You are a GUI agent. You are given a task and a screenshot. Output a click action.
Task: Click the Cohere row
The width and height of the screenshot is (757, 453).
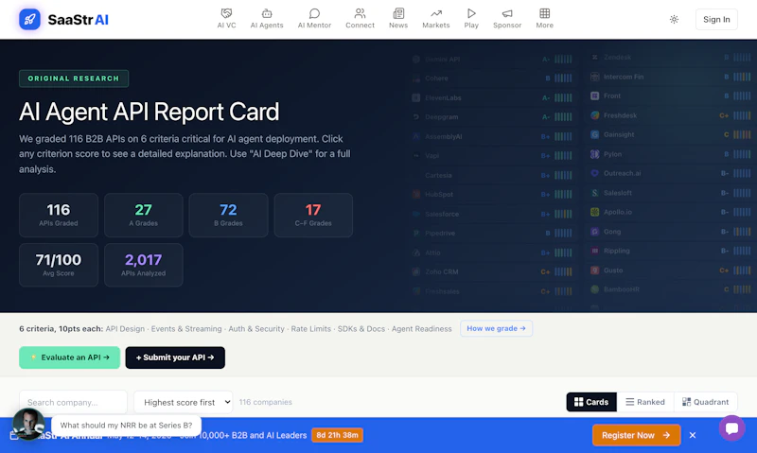[x=492, y=78]
